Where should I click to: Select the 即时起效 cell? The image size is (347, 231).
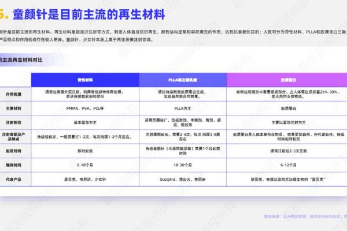(86, 150)
